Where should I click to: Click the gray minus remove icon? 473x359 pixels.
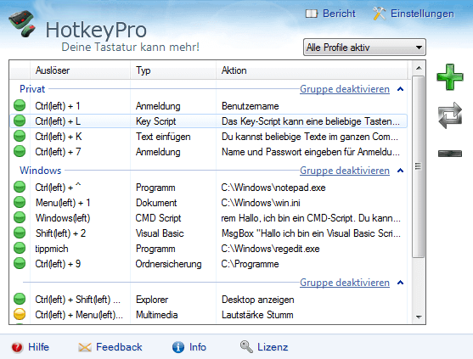coord(450,154)
